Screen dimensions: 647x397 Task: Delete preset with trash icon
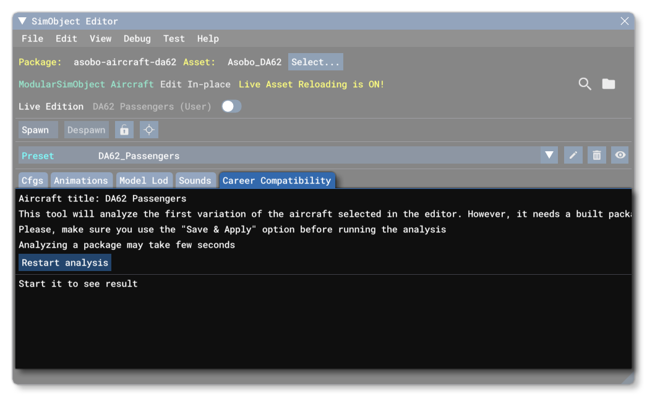tap(596, 156)
